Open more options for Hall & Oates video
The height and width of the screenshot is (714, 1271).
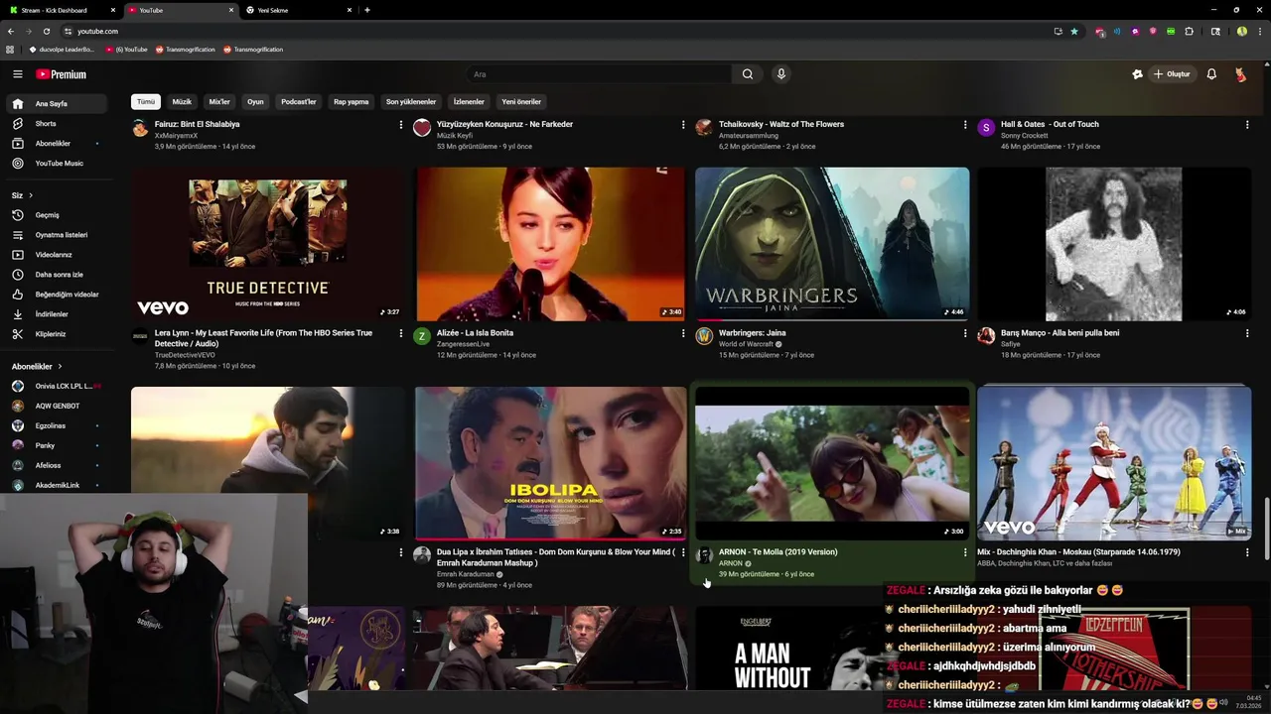pos(1247,125)
